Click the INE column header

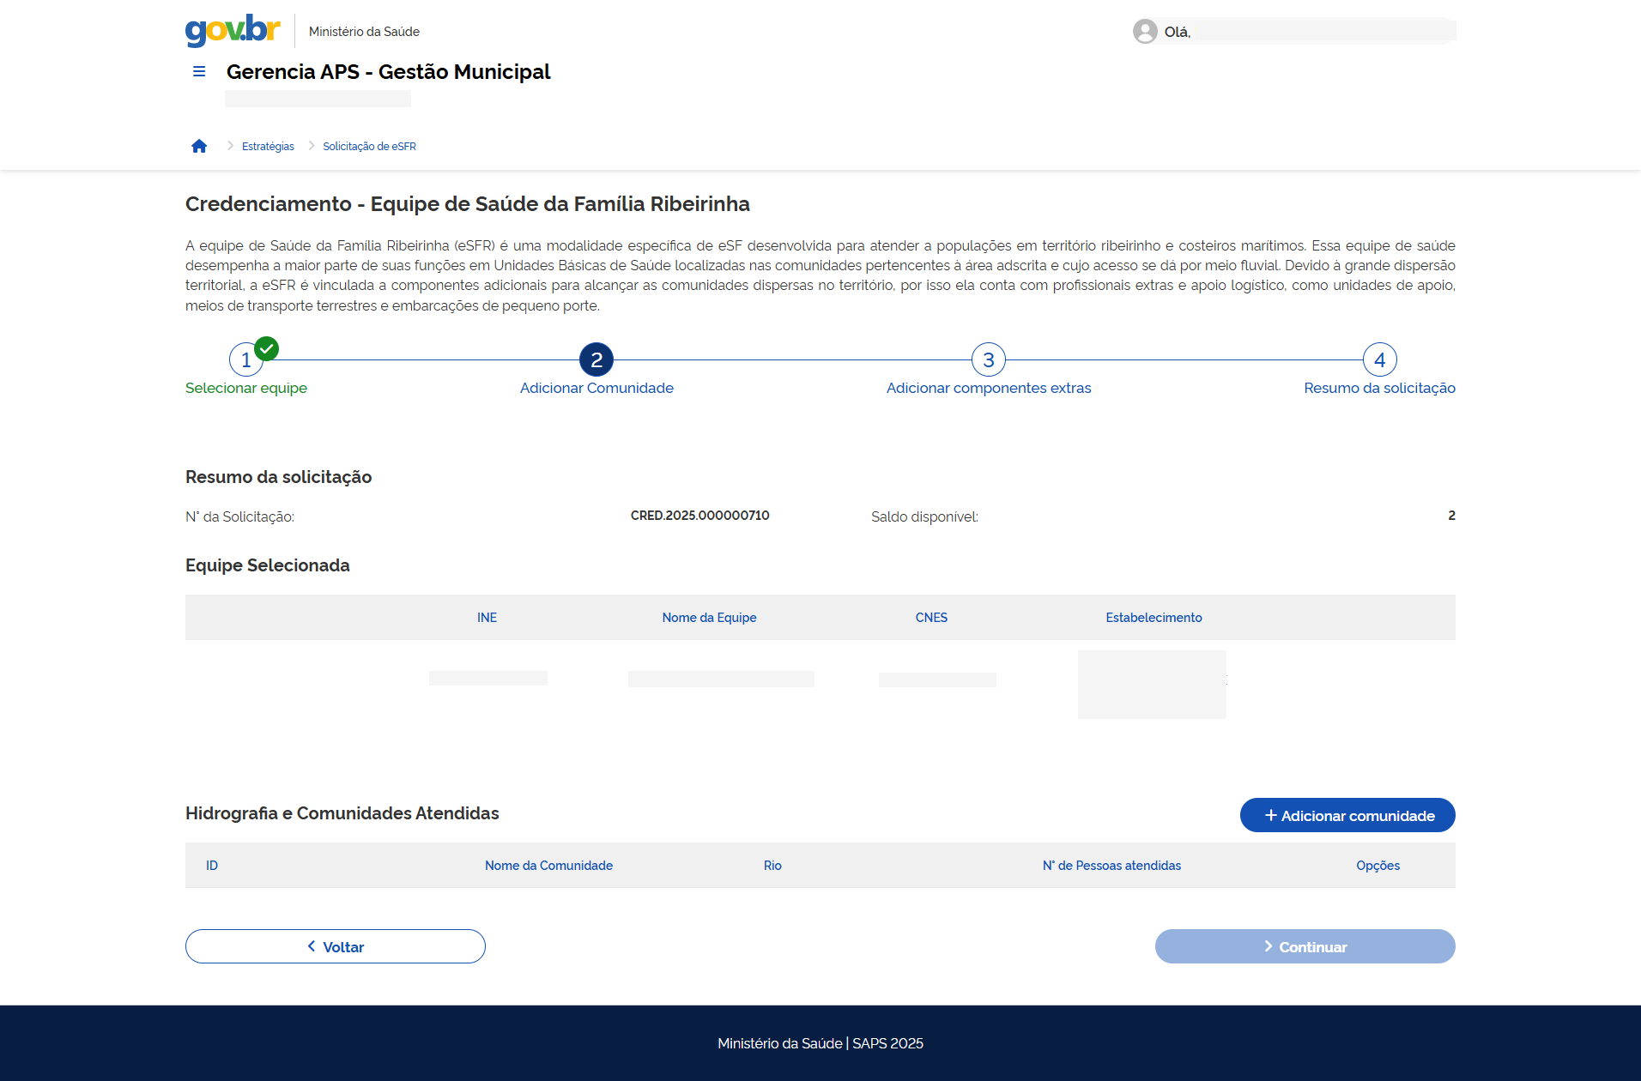coord(487,618)
